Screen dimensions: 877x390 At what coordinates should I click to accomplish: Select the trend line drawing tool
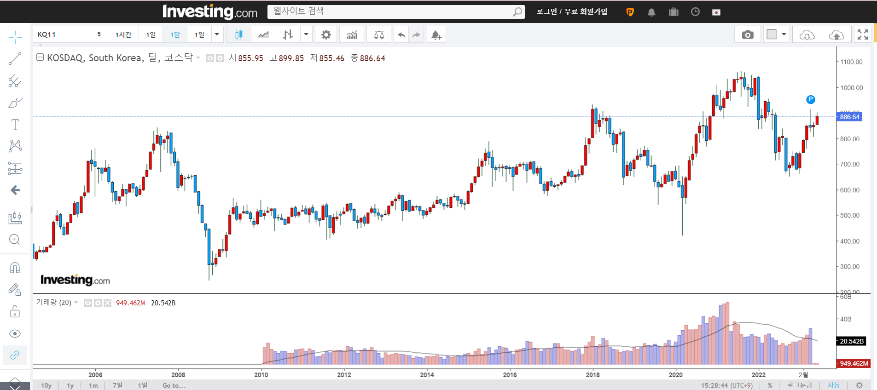15,59
